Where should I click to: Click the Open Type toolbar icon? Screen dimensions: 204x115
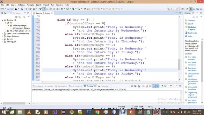pos(85,9)
